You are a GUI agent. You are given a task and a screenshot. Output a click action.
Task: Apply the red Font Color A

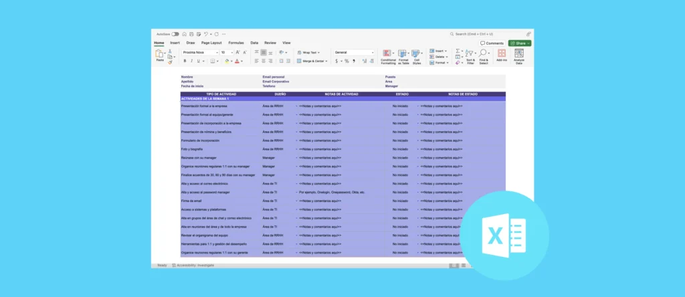[x=237, y=61]
